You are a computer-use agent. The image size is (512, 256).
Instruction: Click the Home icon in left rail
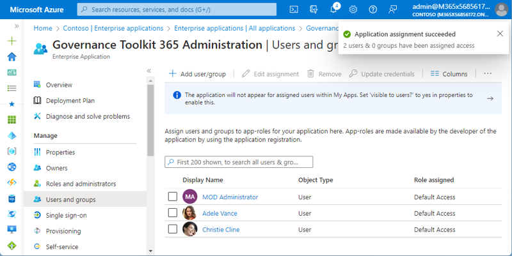pyautogui.click(x=12, y=56)
